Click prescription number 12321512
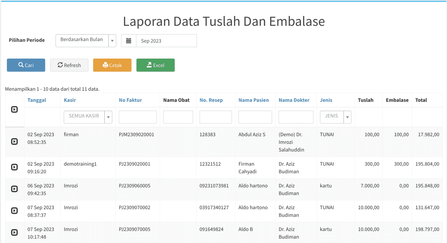The image size is (447, 243). pos(210,164)
